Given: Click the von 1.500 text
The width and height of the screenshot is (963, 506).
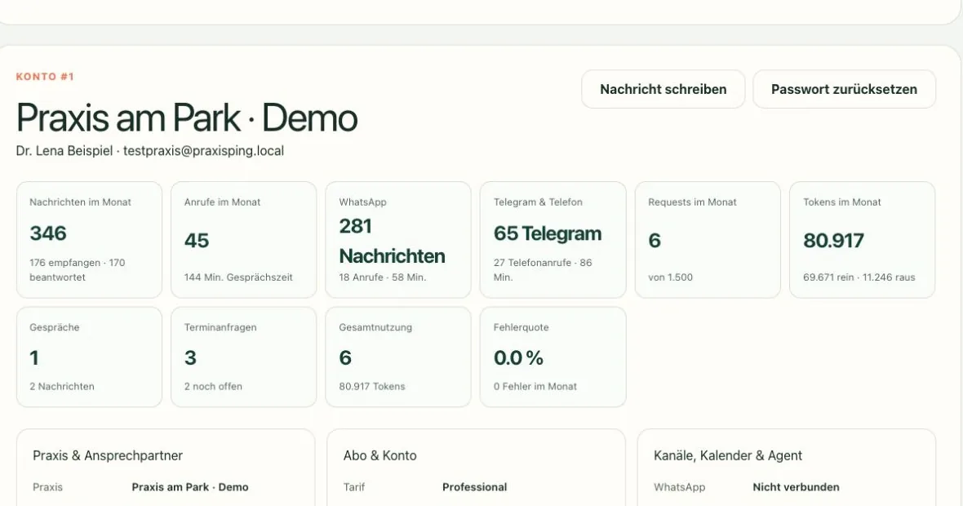Looking at the screenshot, I should pyautogui.click(x=671, y=277).
